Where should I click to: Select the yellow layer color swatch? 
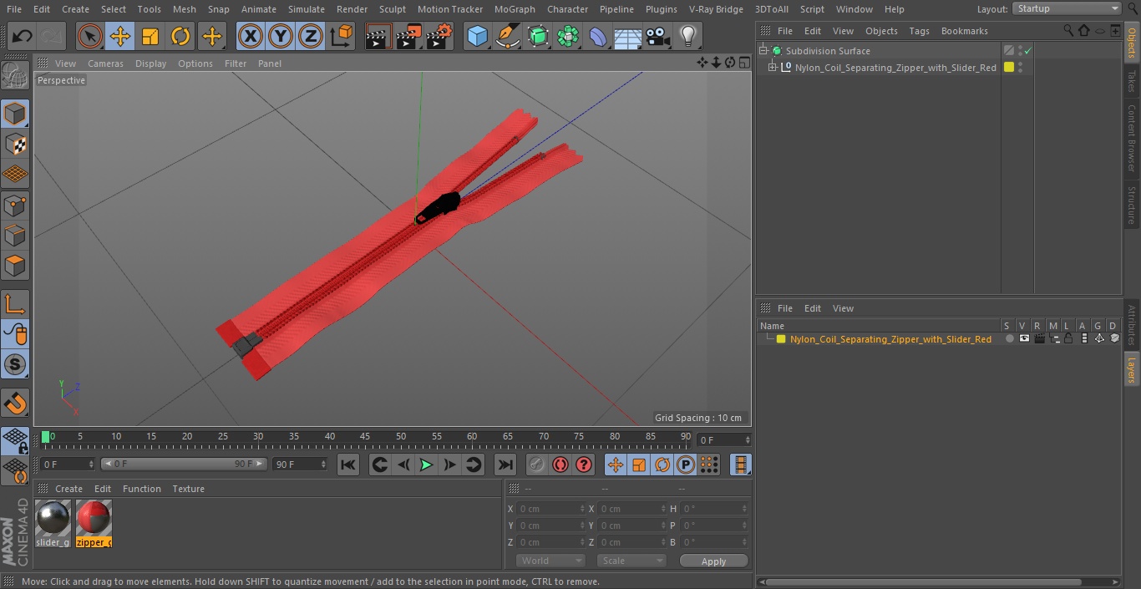tap(781, 339)
